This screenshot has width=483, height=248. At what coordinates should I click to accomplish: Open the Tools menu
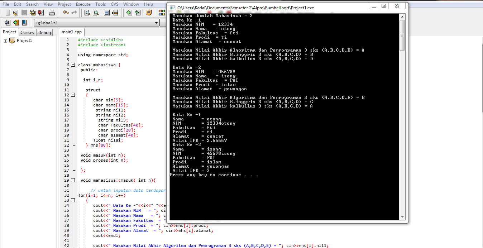click(101, 4)
